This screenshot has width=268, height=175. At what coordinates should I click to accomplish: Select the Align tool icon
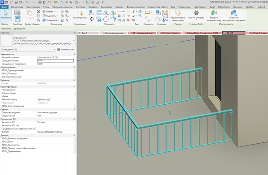tap(92, 13)
